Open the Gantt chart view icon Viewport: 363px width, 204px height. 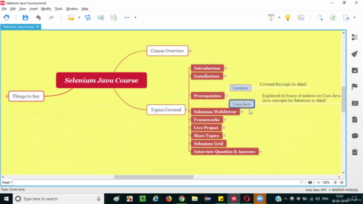(x=301, y=18)
